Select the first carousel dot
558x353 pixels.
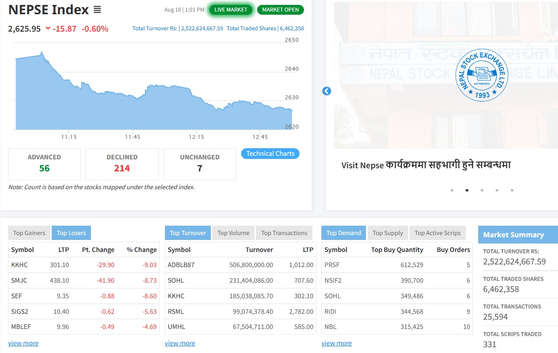452,190
